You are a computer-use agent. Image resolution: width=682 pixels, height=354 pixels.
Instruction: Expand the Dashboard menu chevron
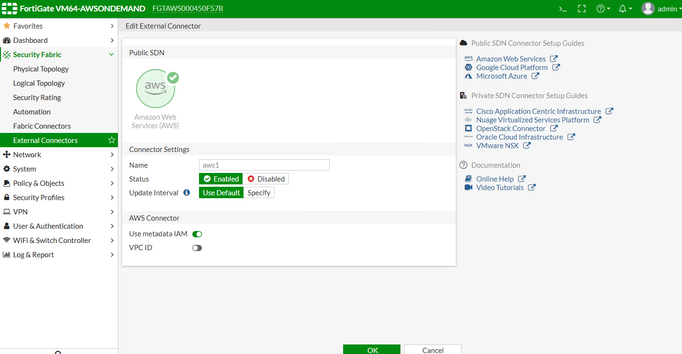(112, 40)
